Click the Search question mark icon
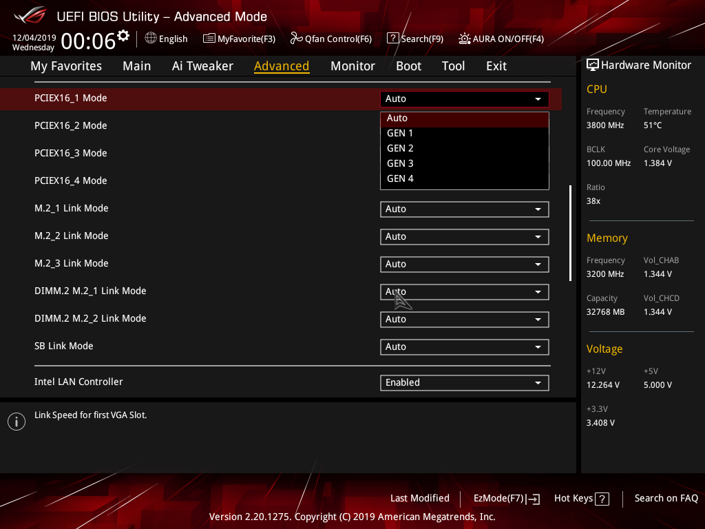The image size is (705, 529). (x=392, y=39)
